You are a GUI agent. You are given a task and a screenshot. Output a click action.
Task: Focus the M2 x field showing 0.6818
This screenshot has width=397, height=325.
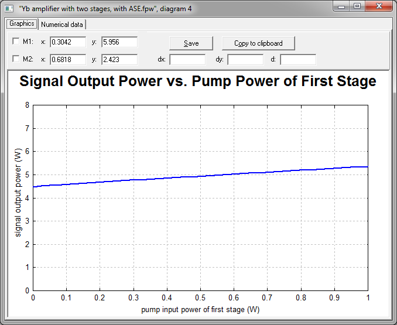pos(68,60)
